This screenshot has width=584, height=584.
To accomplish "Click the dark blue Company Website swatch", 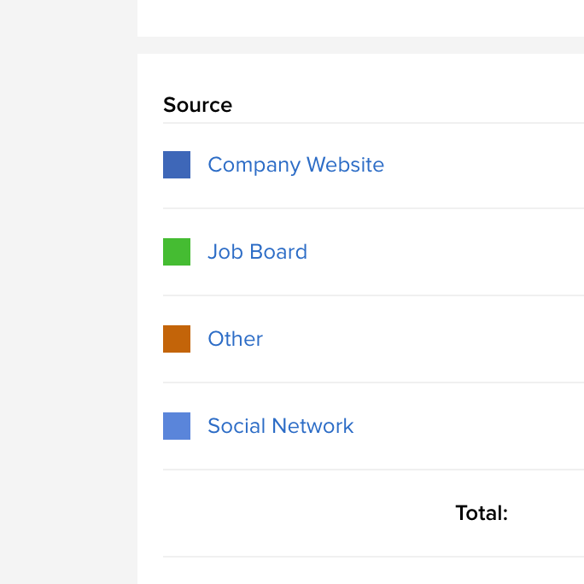I will [177, 165].
